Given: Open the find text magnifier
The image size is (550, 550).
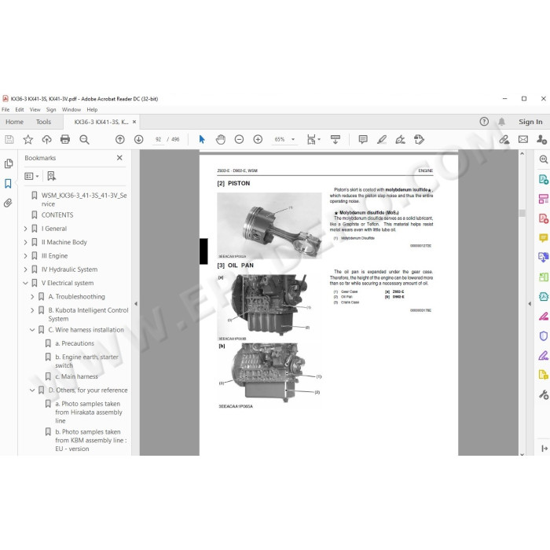Looking at the screenshot, I should point(84,140).
